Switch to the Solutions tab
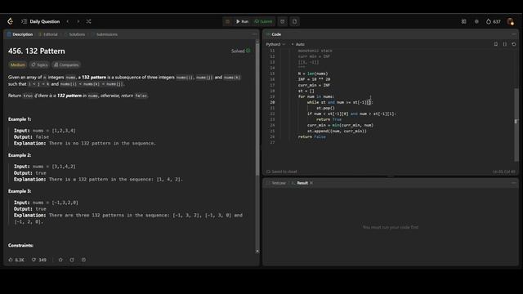Viewport: 523px width, 294px height. pos(74,34)
